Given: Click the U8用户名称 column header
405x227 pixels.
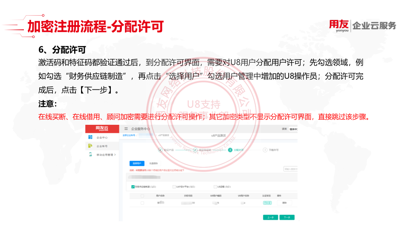Looking at the screenshot, I should pyautogui.click(x=243, y=196).
